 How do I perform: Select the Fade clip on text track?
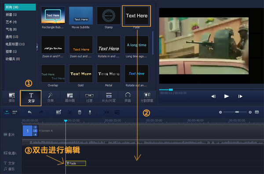(76, 163)
